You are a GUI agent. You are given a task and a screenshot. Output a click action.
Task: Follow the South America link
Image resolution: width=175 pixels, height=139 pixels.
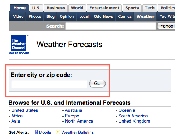click(133, 116)
